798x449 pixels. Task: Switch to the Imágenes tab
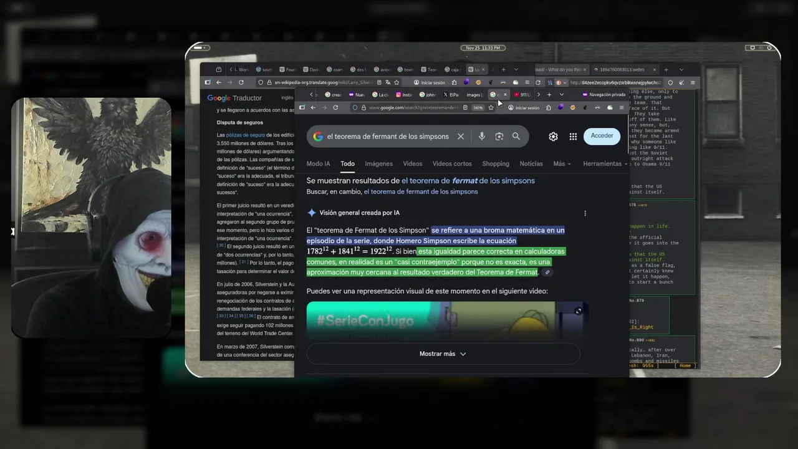(379, 163)
